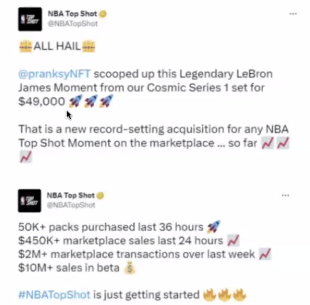
Task: Click @NBATopShot handle in the second tweet
Action: pyautogui.click(x=71, y=205)
